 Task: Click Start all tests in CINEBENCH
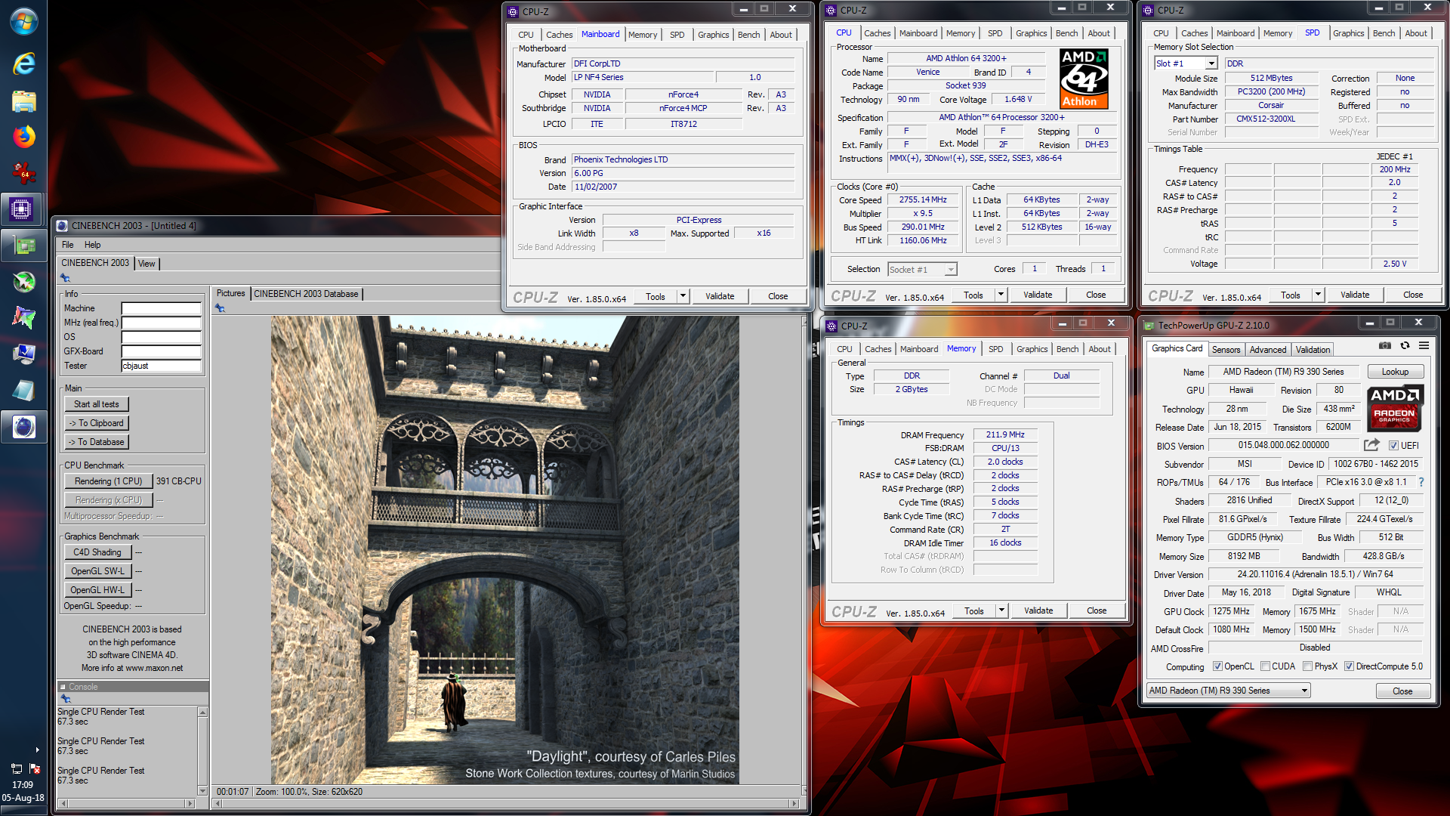pyautogui.click(x=96, y=404)
